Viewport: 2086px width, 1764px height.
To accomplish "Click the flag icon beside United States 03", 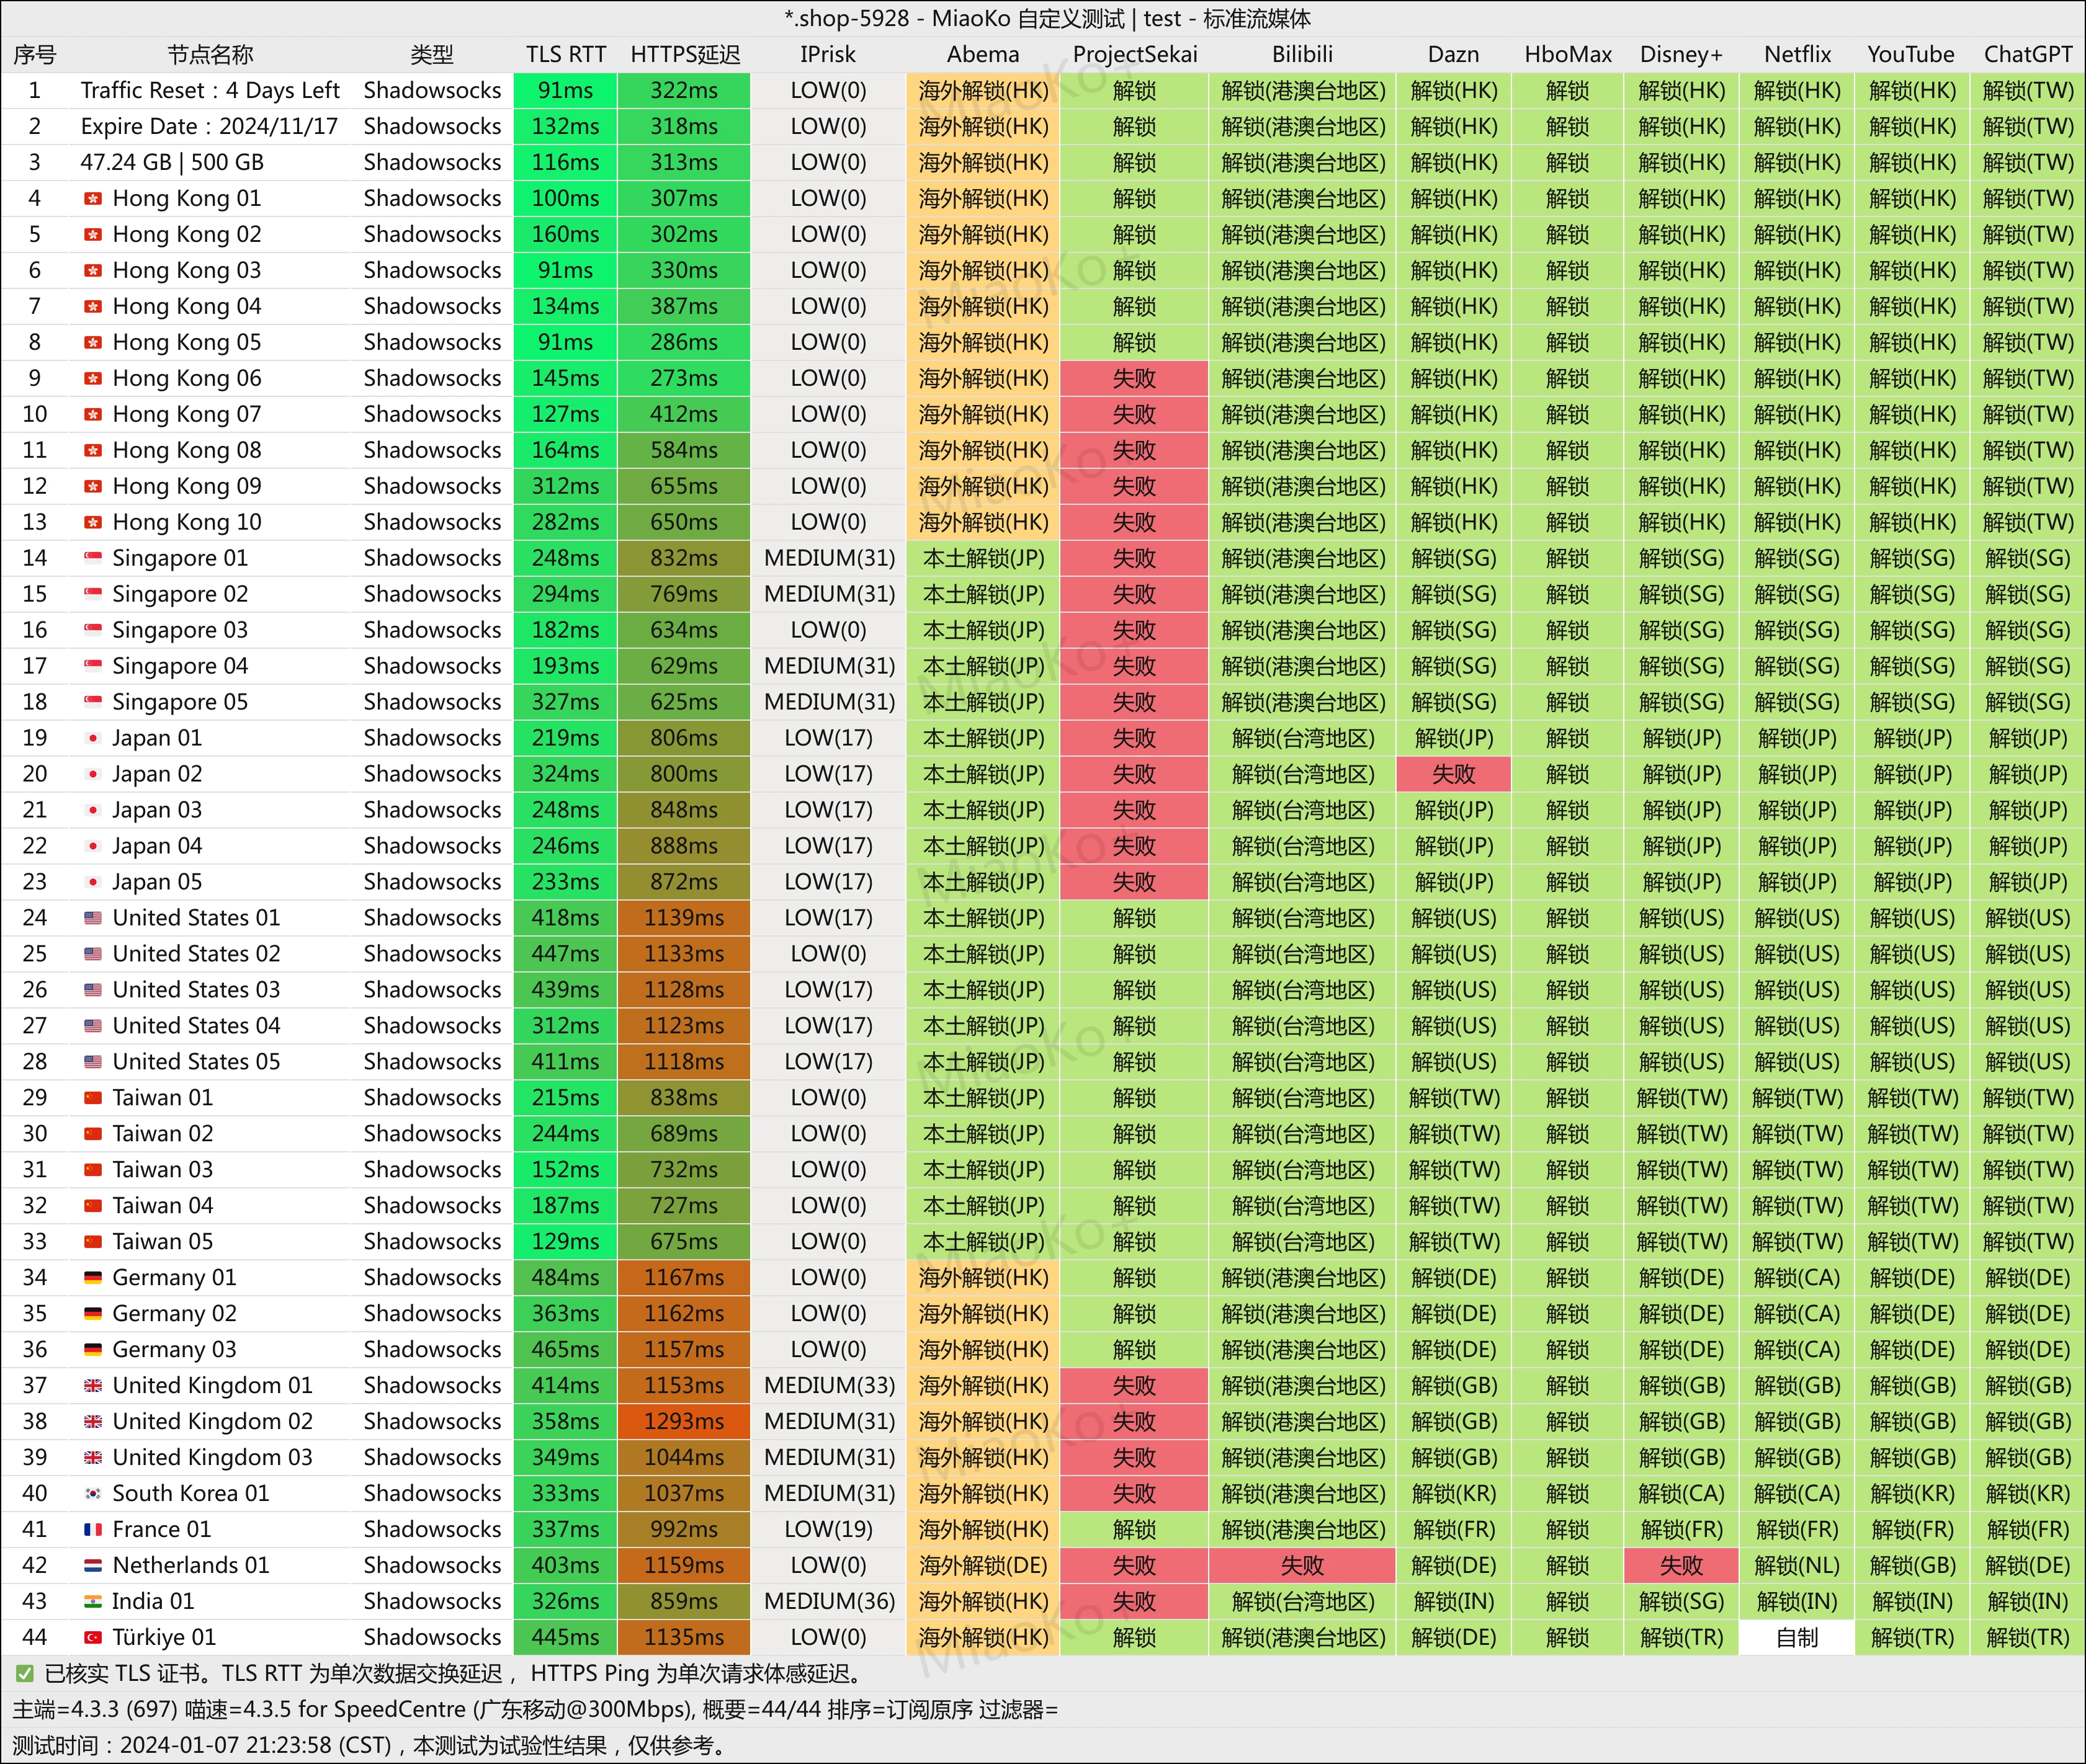I will tap(93, 991).
